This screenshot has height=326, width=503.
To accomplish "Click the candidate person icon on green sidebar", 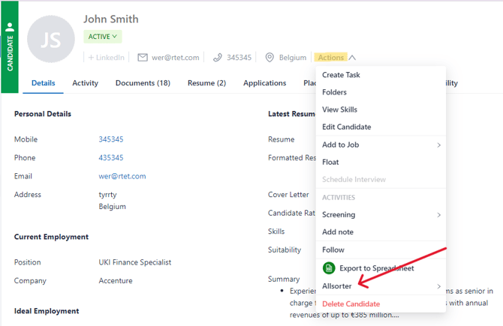I will [x=10, y=27].
